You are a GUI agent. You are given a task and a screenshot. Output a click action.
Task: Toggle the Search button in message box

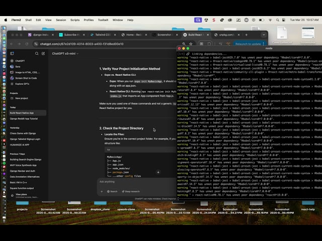coord(112,191)
